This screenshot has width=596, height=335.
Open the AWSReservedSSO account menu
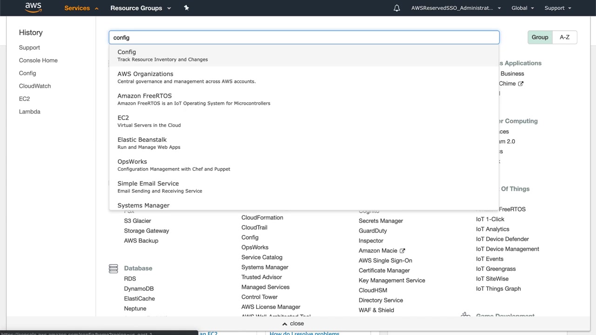[455, 8]
